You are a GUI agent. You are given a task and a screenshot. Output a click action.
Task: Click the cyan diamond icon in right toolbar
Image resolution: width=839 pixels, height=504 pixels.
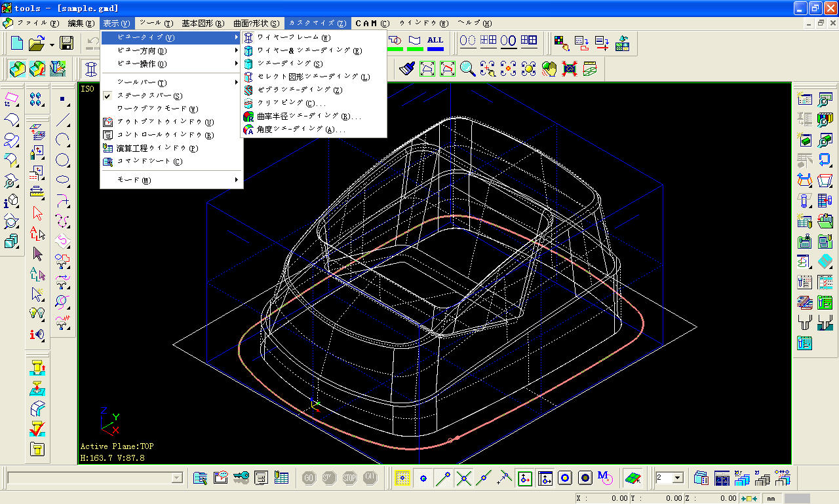point(825,261)
